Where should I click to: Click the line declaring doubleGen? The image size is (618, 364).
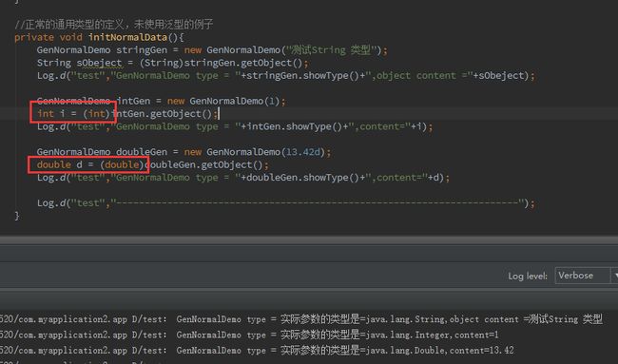click(x=184, y=152)
